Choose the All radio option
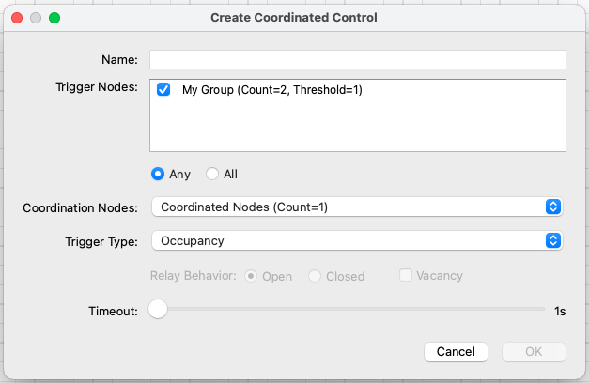 point(212,174)
